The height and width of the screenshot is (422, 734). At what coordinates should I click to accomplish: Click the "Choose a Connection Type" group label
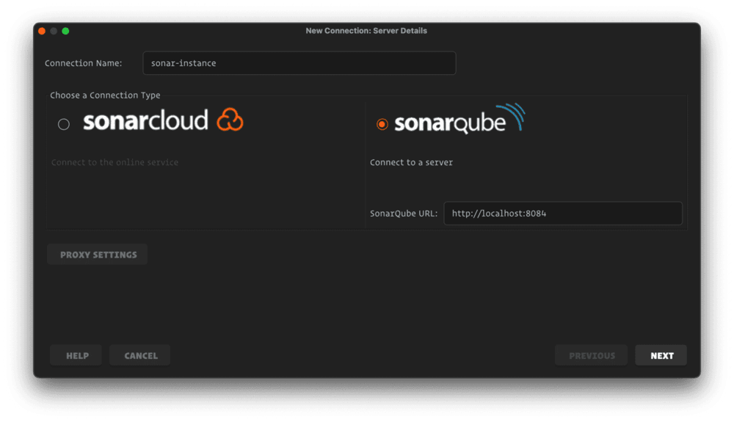(x=105, y=95)
